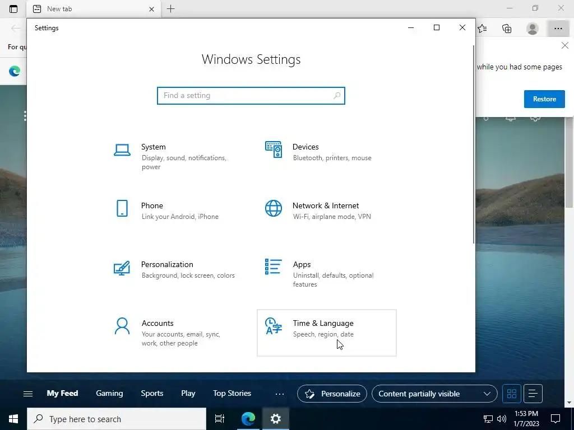Open the Apps list icon
Image resolution: width=574 pixels, height=430 pixels.
click(x=274, y=267)
